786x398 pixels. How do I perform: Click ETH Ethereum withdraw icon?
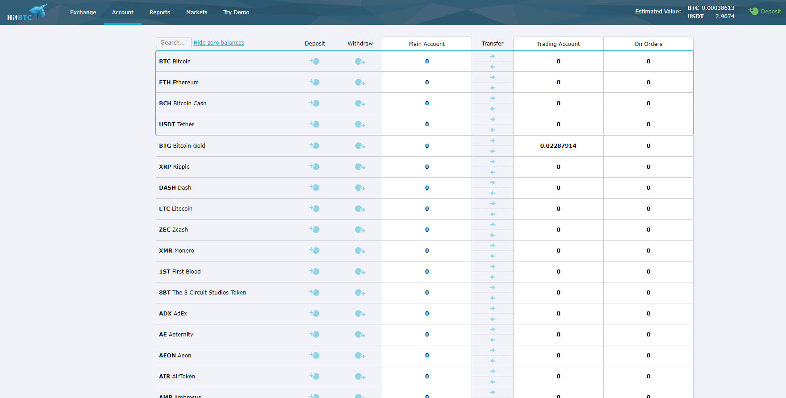point(360,83)
